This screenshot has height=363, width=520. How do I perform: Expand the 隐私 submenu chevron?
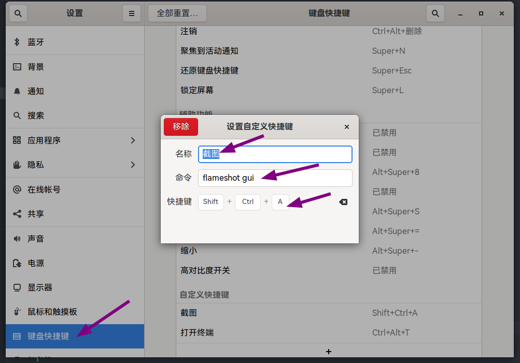click(133, 165)
